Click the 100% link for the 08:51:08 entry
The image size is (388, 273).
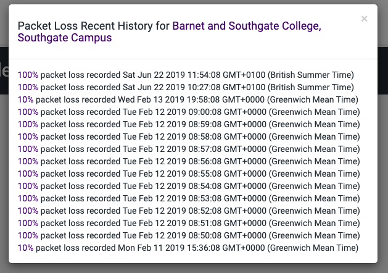(28, 223)
